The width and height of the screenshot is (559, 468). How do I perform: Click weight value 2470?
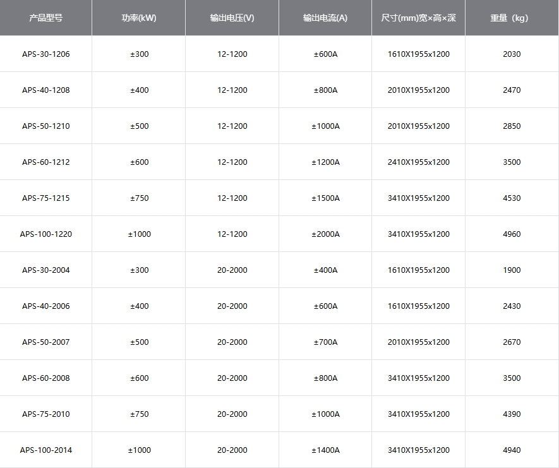click(x=512, y=90)
